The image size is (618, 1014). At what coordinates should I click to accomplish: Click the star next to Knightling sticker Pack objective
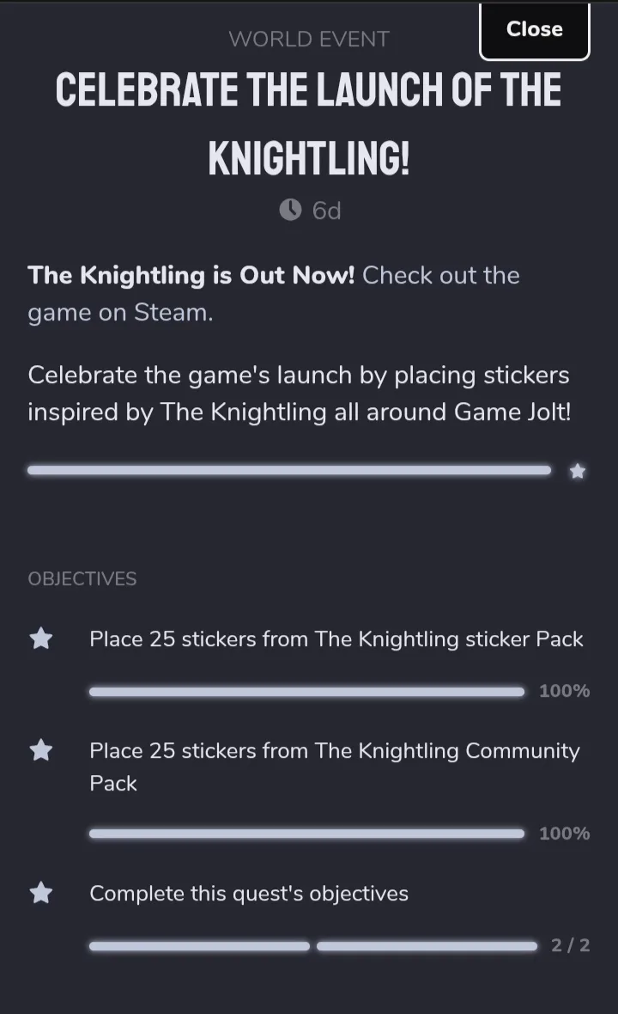click(x=41, y=639)
